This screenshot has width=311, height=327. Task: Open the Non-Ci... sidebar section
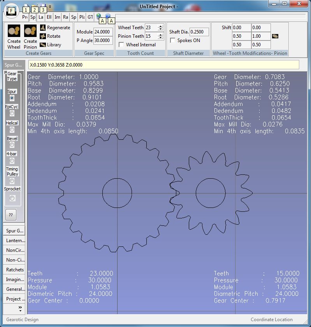(14, 260)
